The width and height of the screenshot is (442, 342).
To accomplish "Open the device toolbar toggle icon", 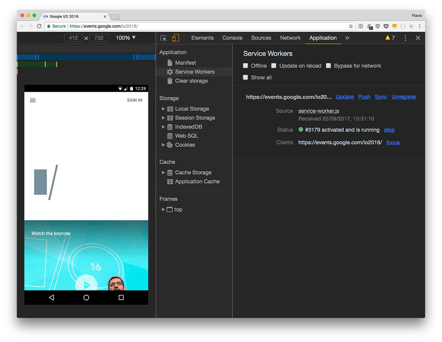I will coord(175,38).
